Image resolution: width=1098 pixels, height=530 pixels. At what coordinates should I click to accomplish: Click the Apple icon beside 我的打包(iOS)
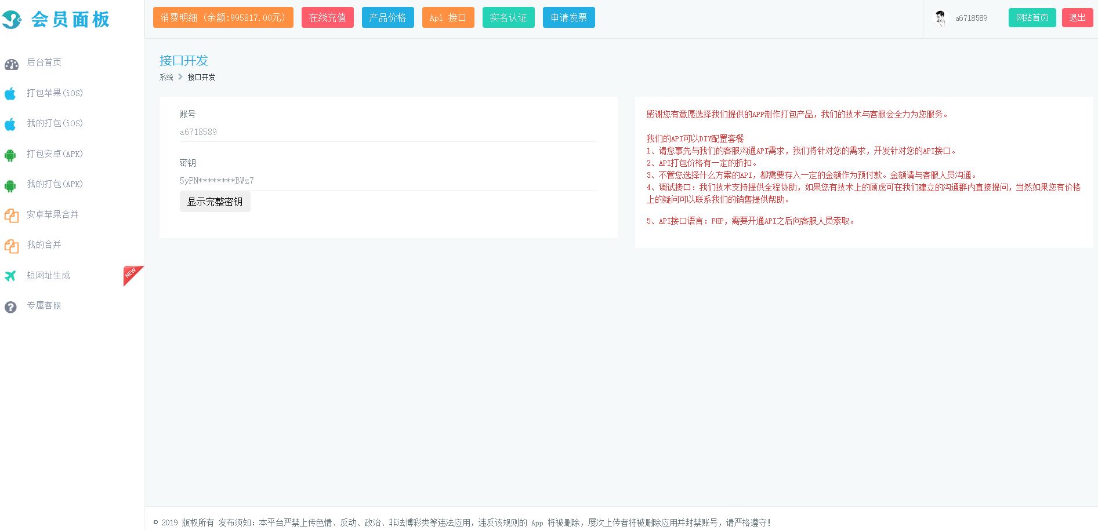pos(10,124)
